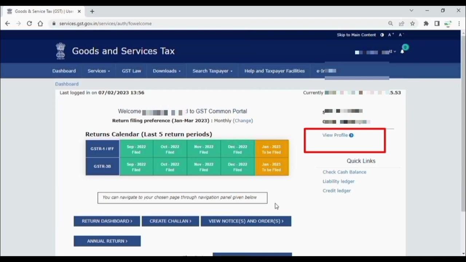The width and height of the screenshot is (466, 262).
Task: Select GSTR-3B Sep - 2022 Filed cell
Action: [x=136, y=167]
